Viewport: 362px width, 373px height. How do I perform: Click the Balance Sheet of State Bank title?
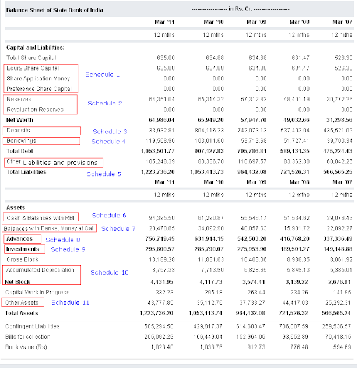pyautogui.click(x=54, y=10)
